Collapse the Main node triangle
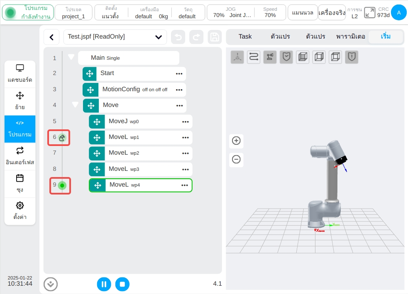Image resolution: width=408 pixels, height=294 pixels. tap(71, 57)
